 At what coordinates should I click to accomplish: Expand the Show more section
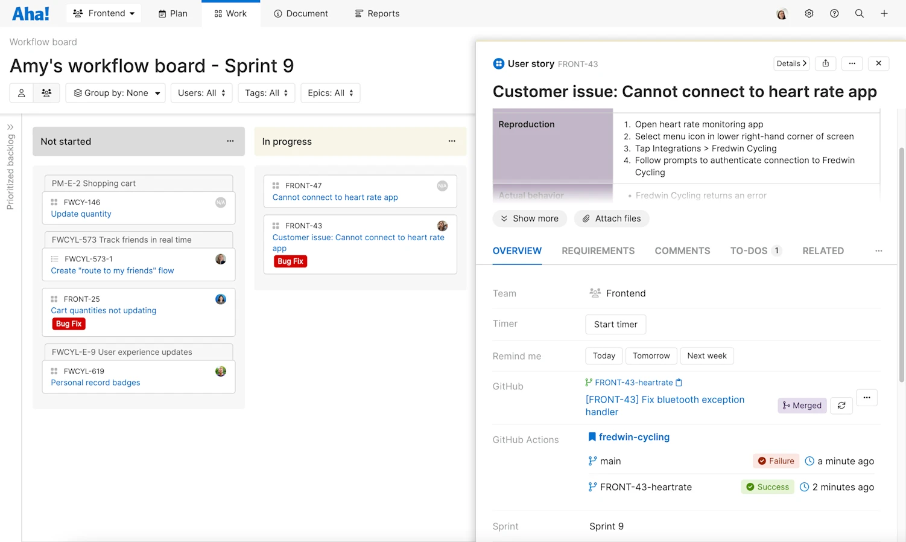(x=530, y=218)
